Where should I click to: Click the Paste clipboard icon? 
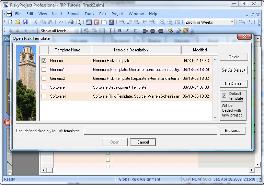[50, 22]
